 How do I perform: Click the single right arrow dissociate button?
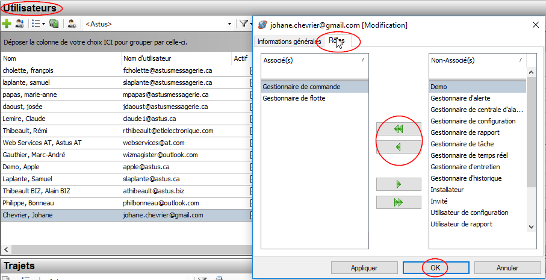tap(398, 185)
